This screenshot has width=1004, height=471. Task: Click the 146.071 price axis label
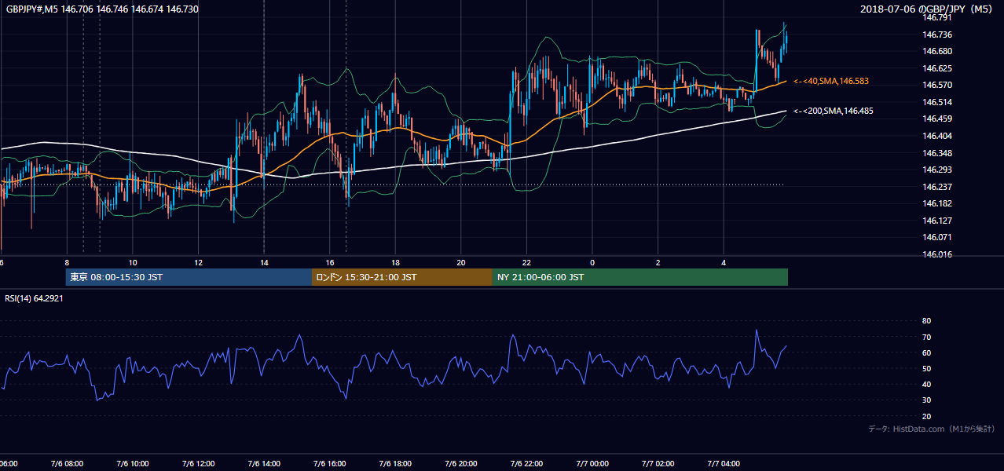click(x=937, y=237)
